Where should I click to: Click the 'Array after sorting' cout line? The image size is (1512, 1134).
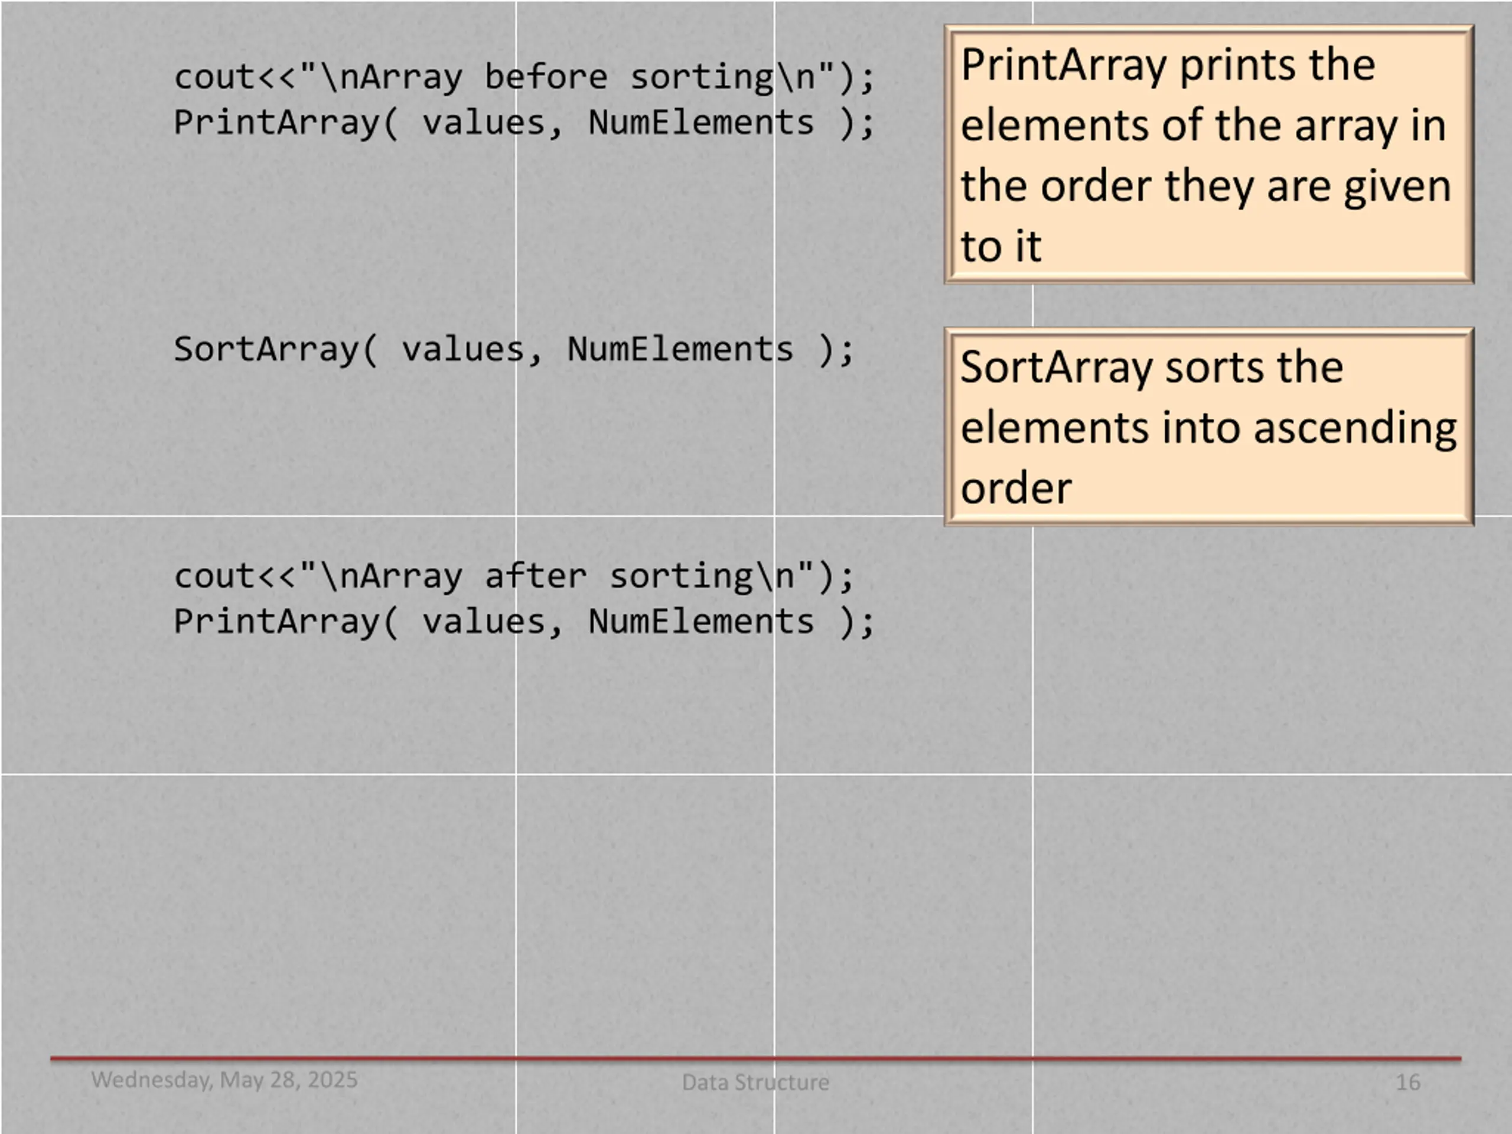(514, 576)
